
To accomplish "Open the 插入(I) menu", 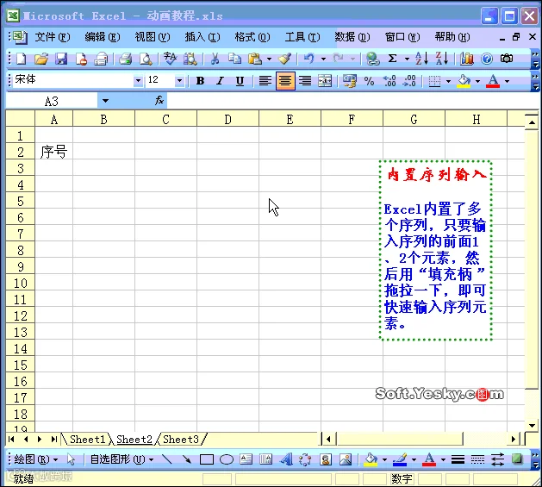I will (x=202, y=37).
